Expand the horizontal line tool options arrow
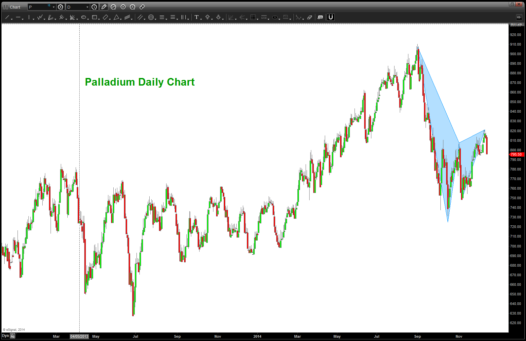 point(23,19)
